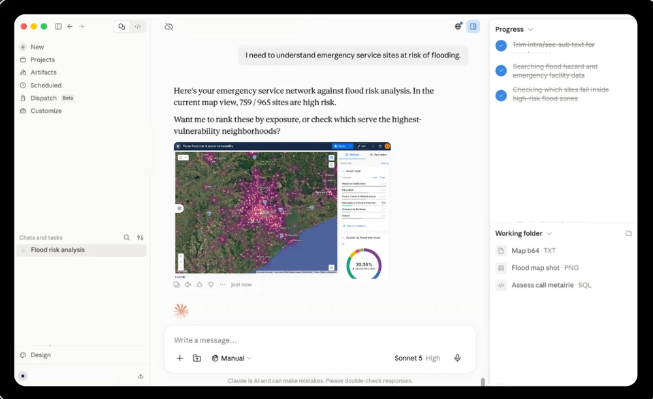653x399 pixels.
Task: Click the message input field
Action: (320, 340)
